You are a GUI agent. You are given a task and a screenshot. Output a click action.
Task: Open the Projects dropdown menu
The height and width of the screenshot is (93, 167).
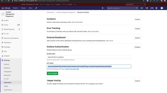pyautogui.click(x=16, y=8)
